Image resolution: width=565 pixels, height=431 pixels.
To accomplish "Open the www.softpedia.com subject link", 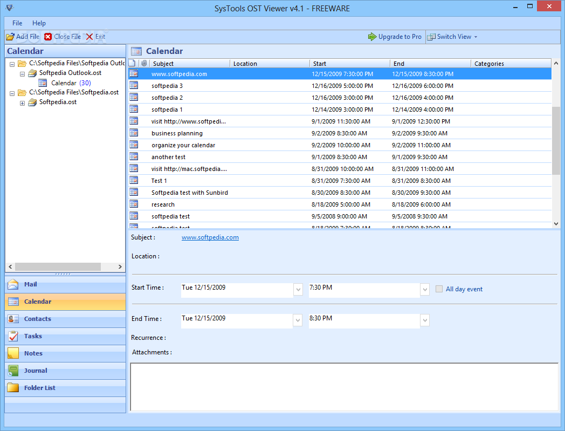I will 210,237.
